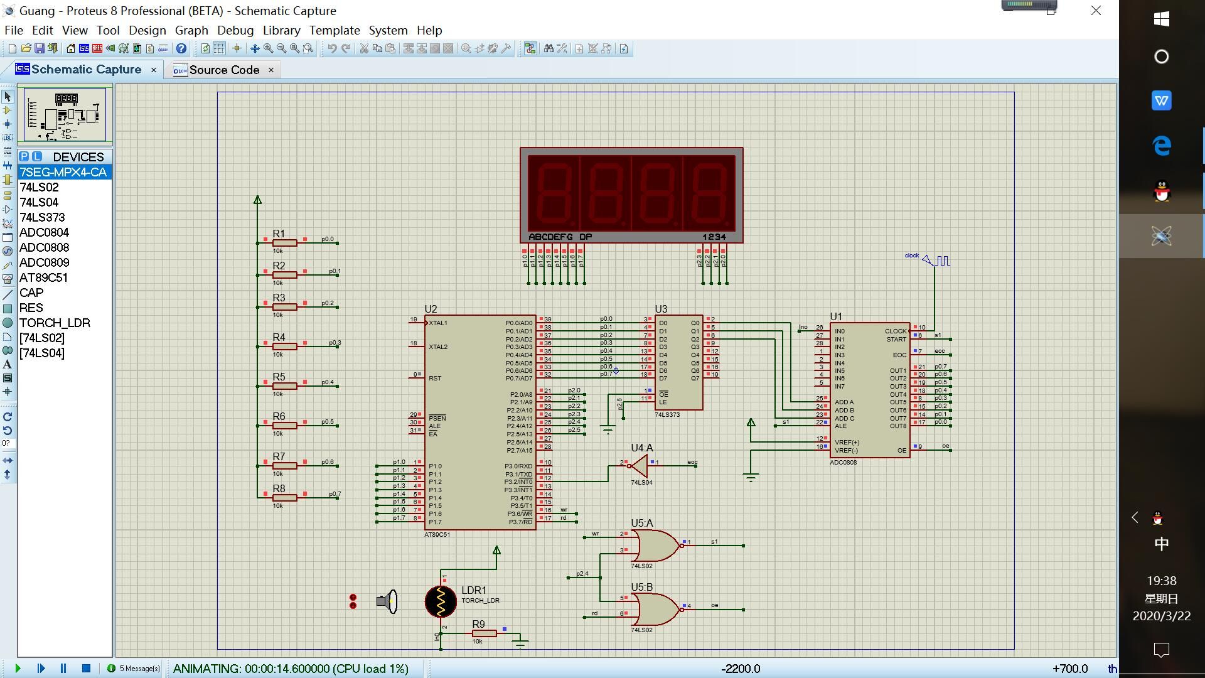Screen dimensions: 1205x678
Task: Open the 5 Message(s) log
Action: pyautogui.click(x=134, y=669)
